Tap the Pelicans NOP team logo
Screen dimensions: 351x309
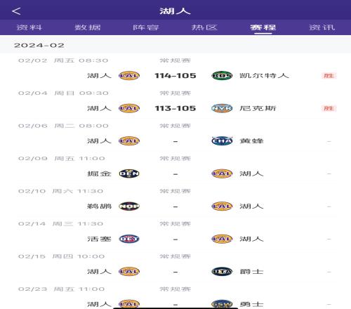tap(129, 206)
